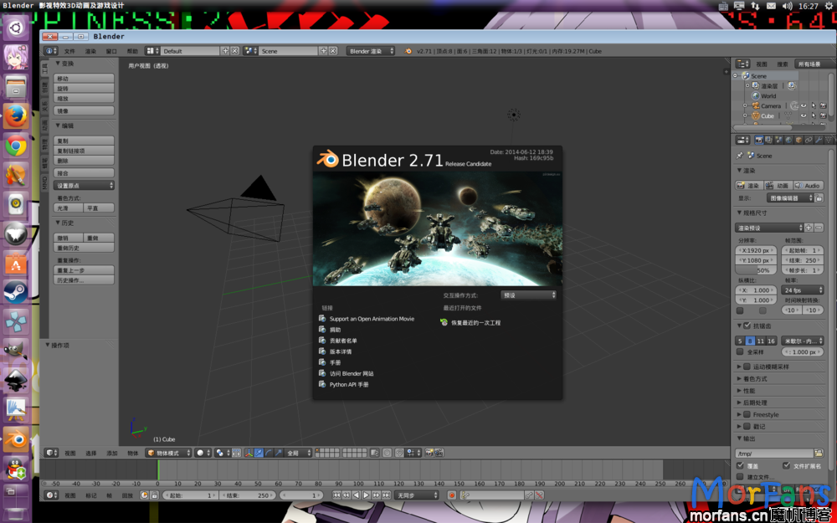Open the 窗口 Window menu
Screen dimensions: 837x523
[x=111, y=51]
